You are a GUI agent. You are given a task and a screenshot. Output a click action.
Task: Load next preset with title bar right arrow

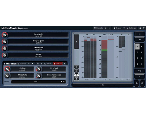[x=109, y=28]
